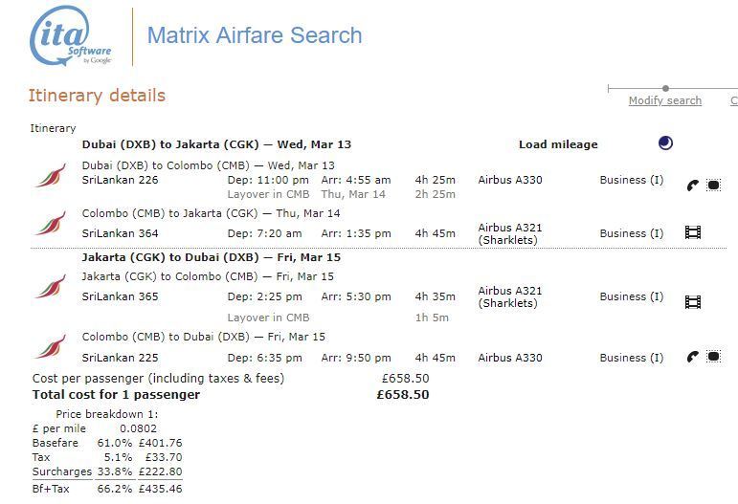Viewport: 738px width, 504px height.
Task: Click phone icon for SriLankan 225
Action: pos(693,358)
